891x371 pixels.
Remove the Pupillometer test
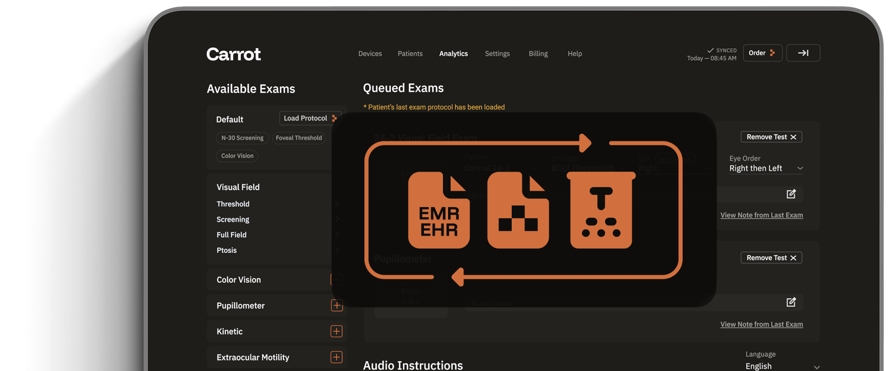click(771, 258)
